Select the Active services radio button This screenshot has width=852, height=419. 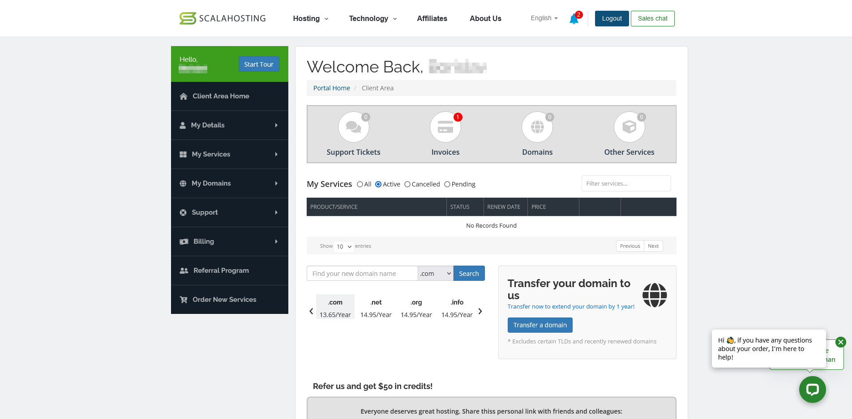(x=378, y=184)
